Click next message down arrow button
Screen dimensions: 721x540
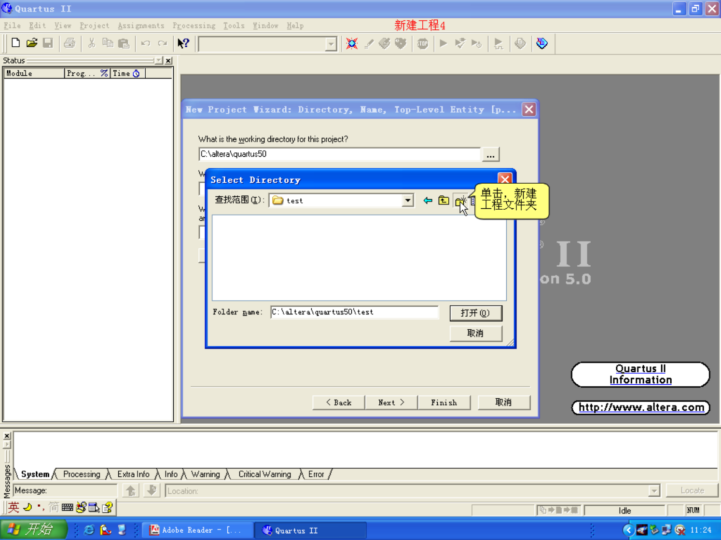pos(152,491)
